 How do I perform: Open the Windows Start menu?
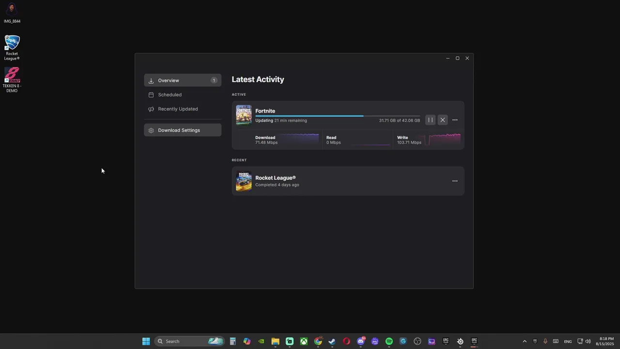(x=146, y=341)
